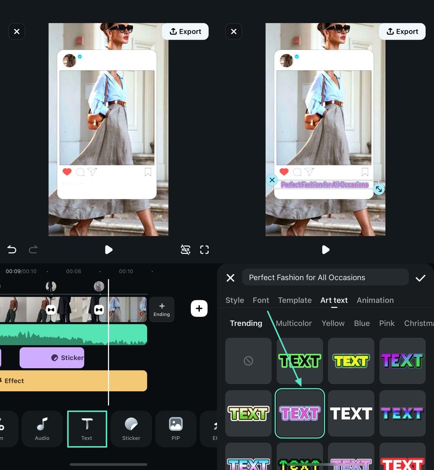Select Multicolor art text category
Screen dimensions: 434x470
pyautogui.click(x=294, y=323)
